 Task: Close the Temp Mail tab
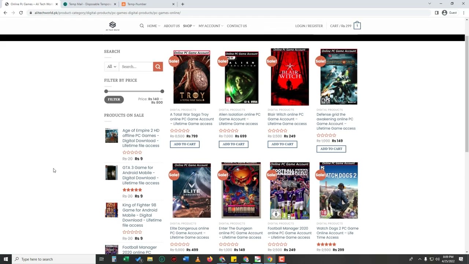pyautogui.click(x=115, y=4)
